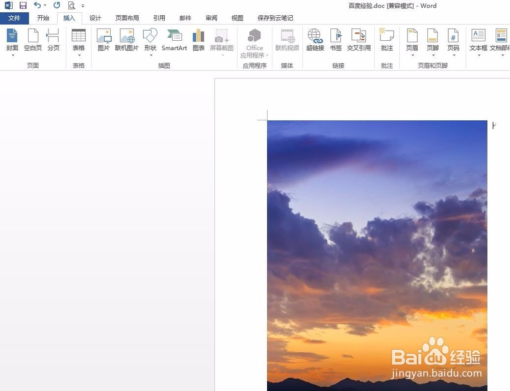Switch to the 设计 tab
The width and height of the screenshot is (510, 391).
point(95,18)
